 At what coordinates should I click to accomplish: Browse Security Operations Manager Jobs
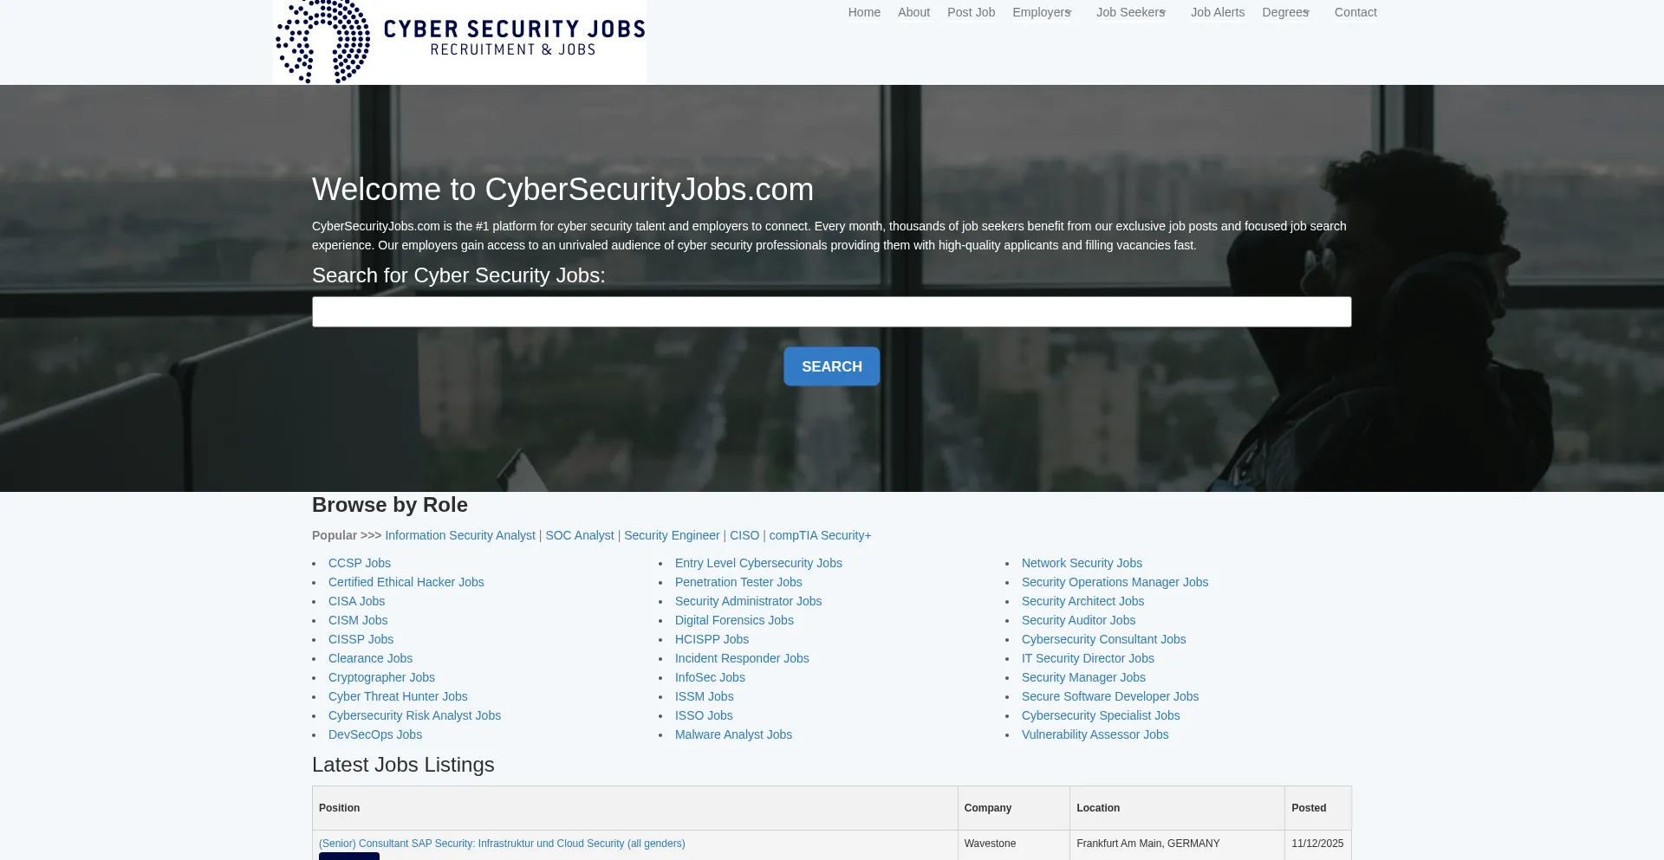pyautogui.click(x=1115, y=582)
